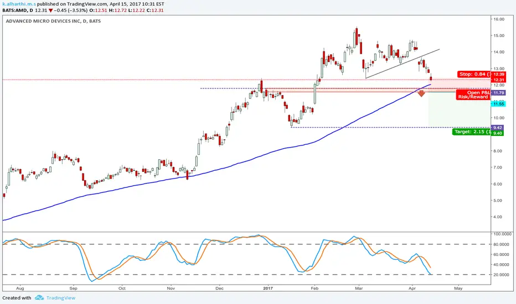The height and width of the screenshot is (304, 516).
Task: Click the 100.0000 stochastic scale label
Action: (x=501, y=234)
